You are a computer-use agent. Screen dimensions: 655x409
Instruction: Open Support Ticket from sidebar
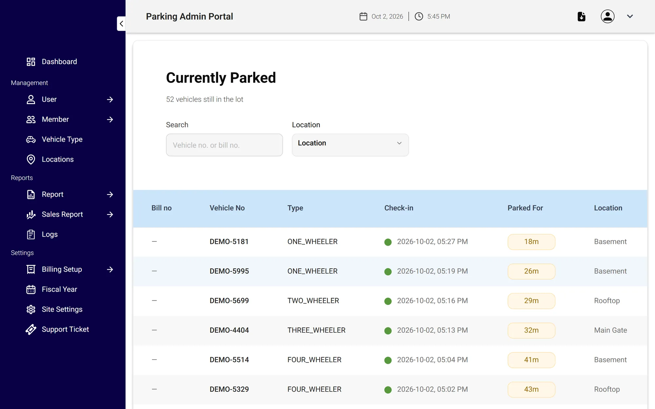pos(65,329)
